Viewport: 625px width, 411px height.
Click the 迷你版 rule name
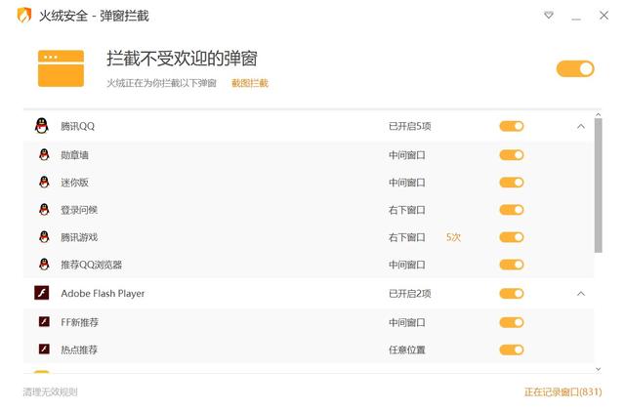(x=74, y=183)
